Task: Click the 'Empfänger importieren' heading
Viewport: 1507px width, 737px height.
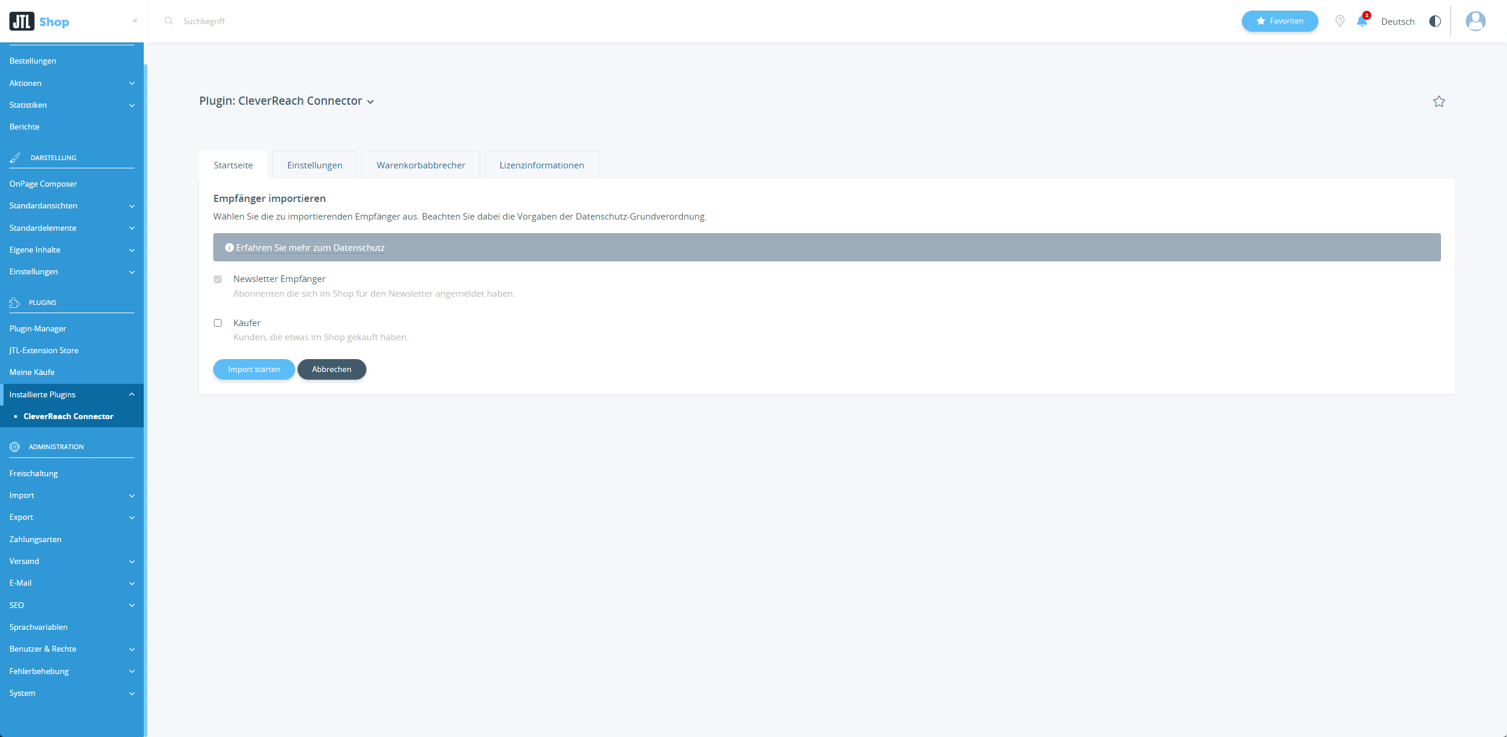Action: pos(269,198)
